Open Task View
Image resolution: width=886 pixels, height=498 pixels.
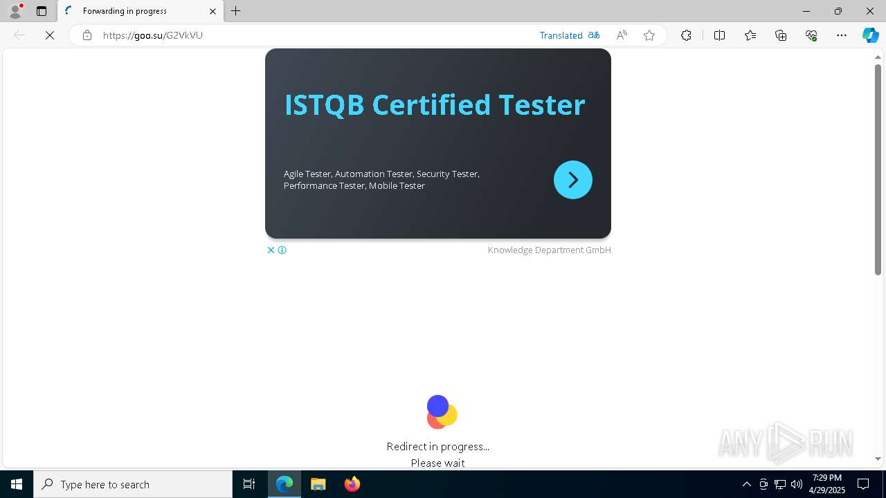click(249, 484)
